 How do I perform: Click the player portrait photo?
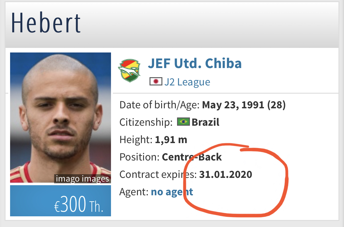[61, 117]
